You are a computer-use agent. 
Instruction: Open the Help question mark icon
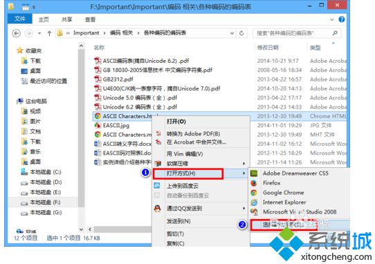(x=342, y=19)
